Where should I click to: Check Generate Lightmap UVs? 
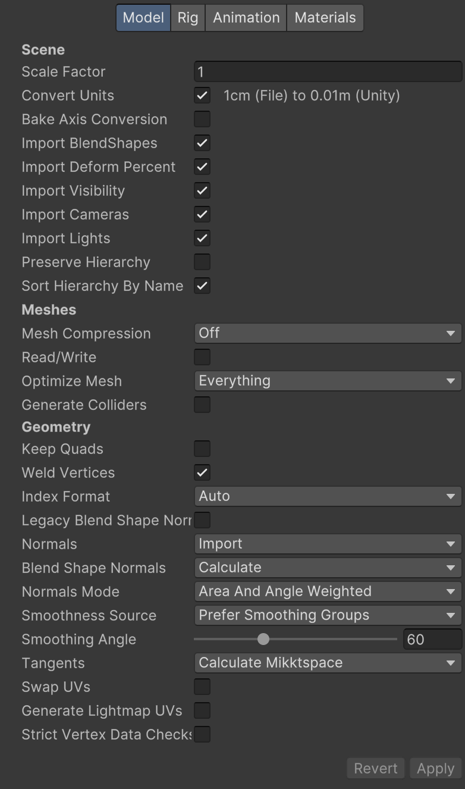(202, 710)
